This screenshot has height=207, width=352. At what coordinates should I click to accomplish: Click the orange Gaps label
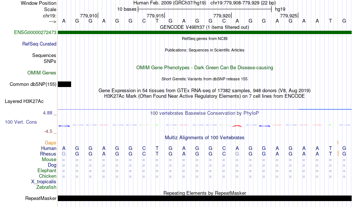(50, 143)
